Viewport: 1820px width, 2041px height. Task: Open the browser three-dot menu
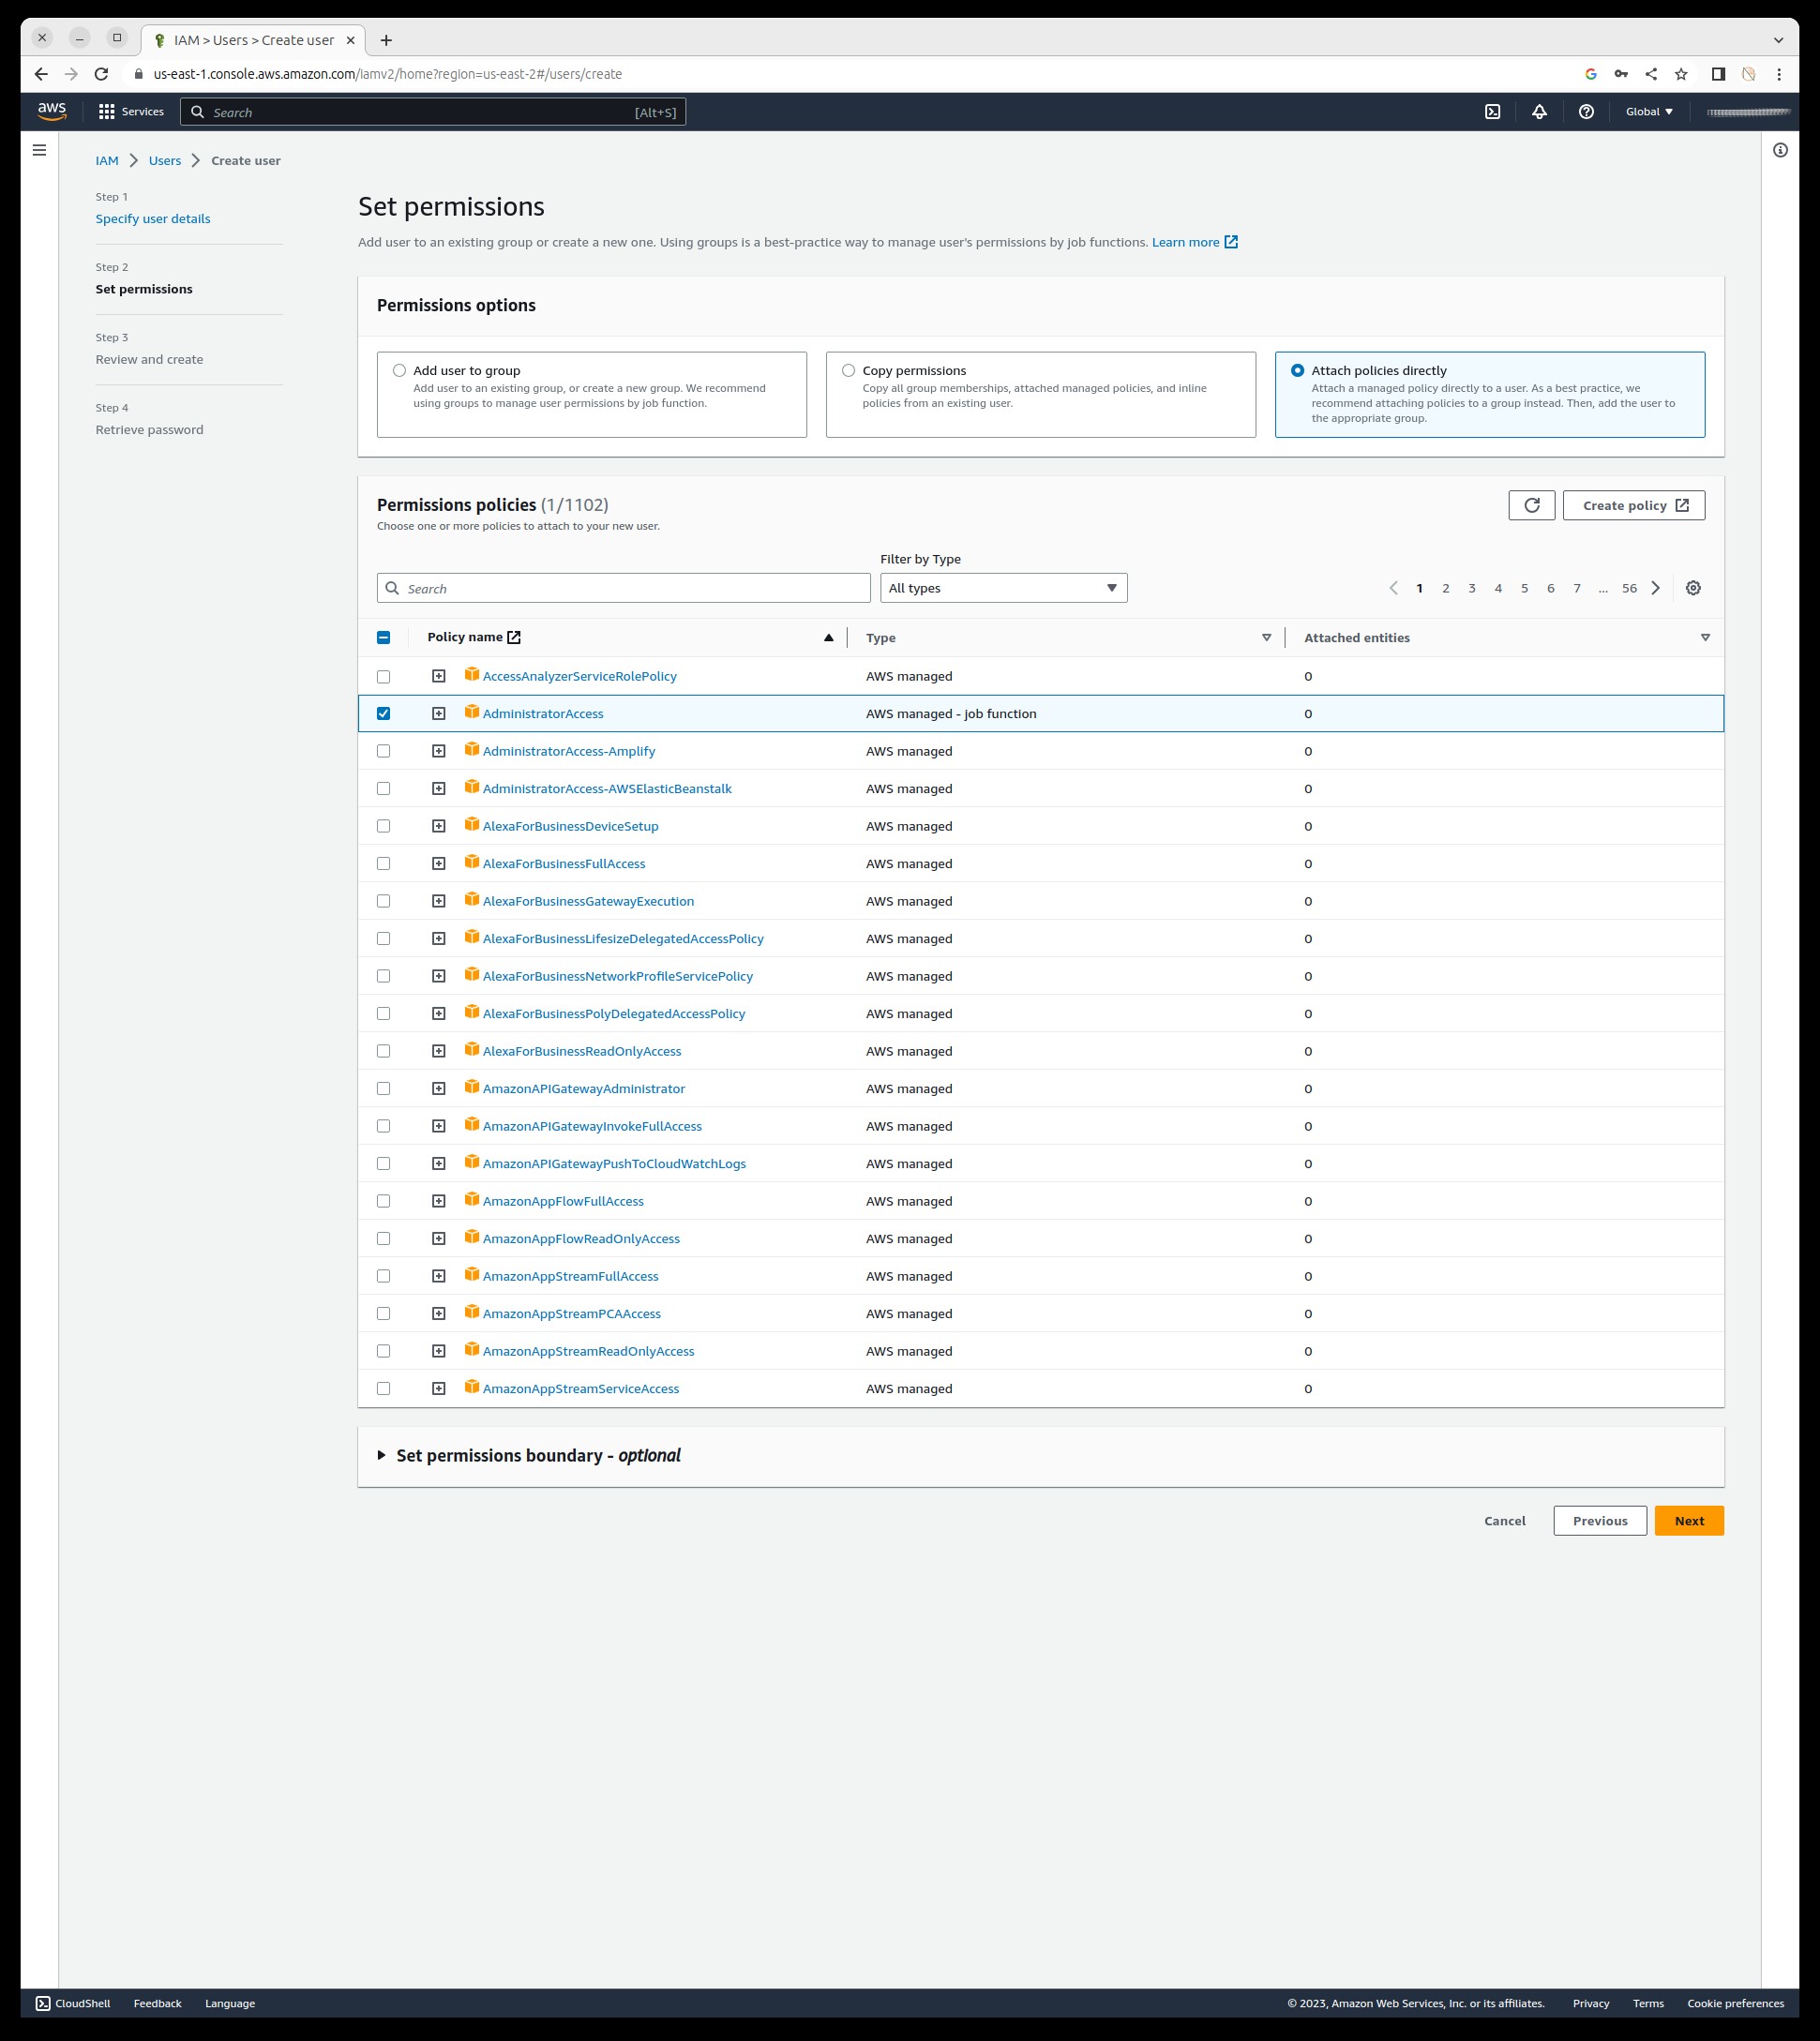pos(1778,74)
